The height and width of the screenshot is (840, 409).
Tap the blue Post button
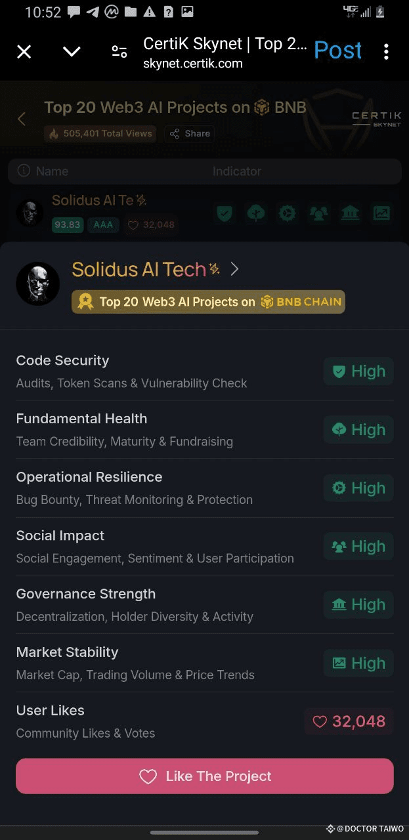337,51
